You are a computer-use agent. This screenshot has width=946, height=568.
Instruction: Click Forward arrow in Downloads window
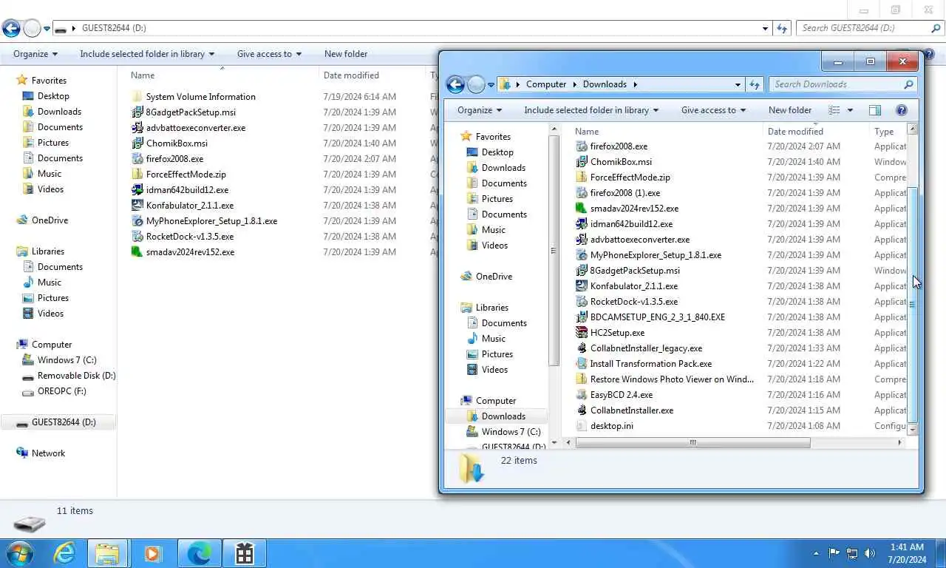point(476,84)
